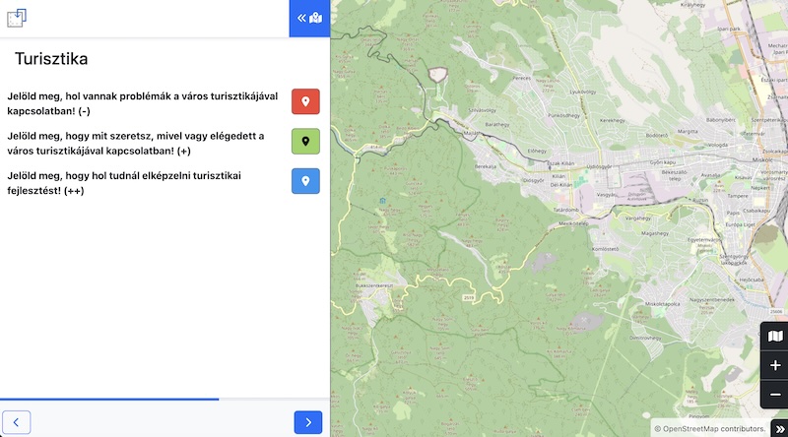The image size is (788, 437).
Task: Click the Diósgyőr label on the map
Action: point(534,180)
